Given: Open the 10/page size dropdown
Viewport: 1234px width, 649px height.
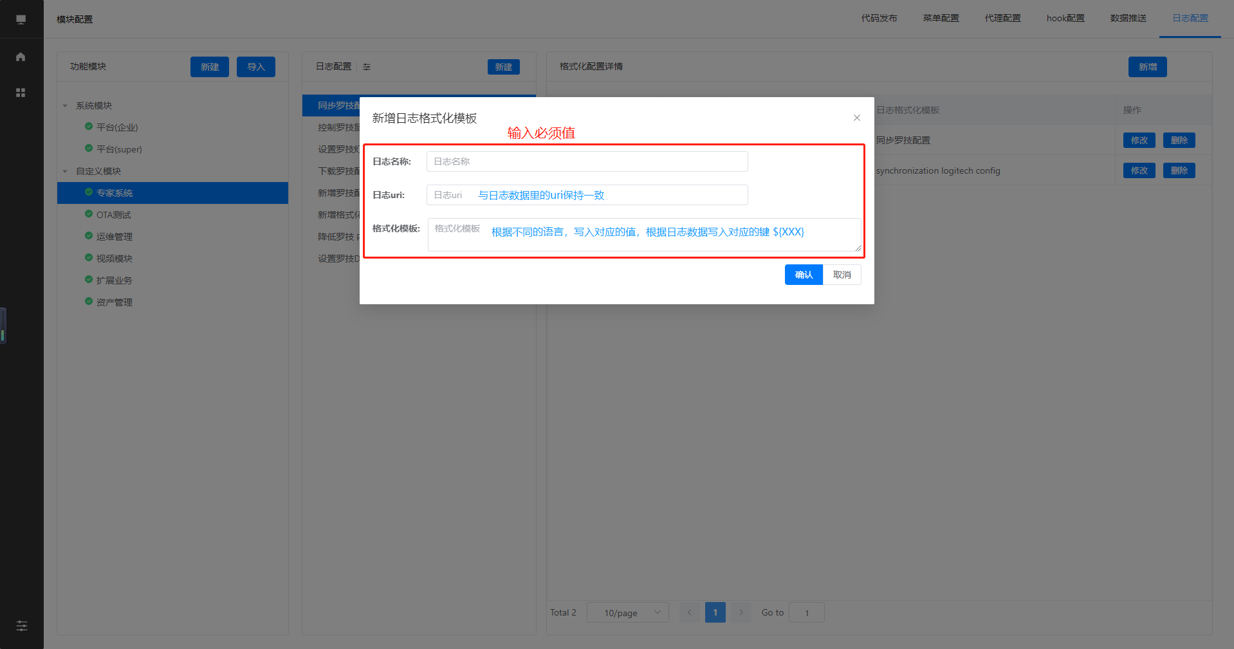Looking at the screenshot, I should [627, 612].
